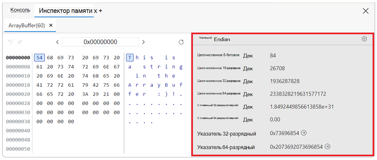Undo the last address navigation
Screen dimensions: 377x160
pyautogui.click(x=10, y=42)
